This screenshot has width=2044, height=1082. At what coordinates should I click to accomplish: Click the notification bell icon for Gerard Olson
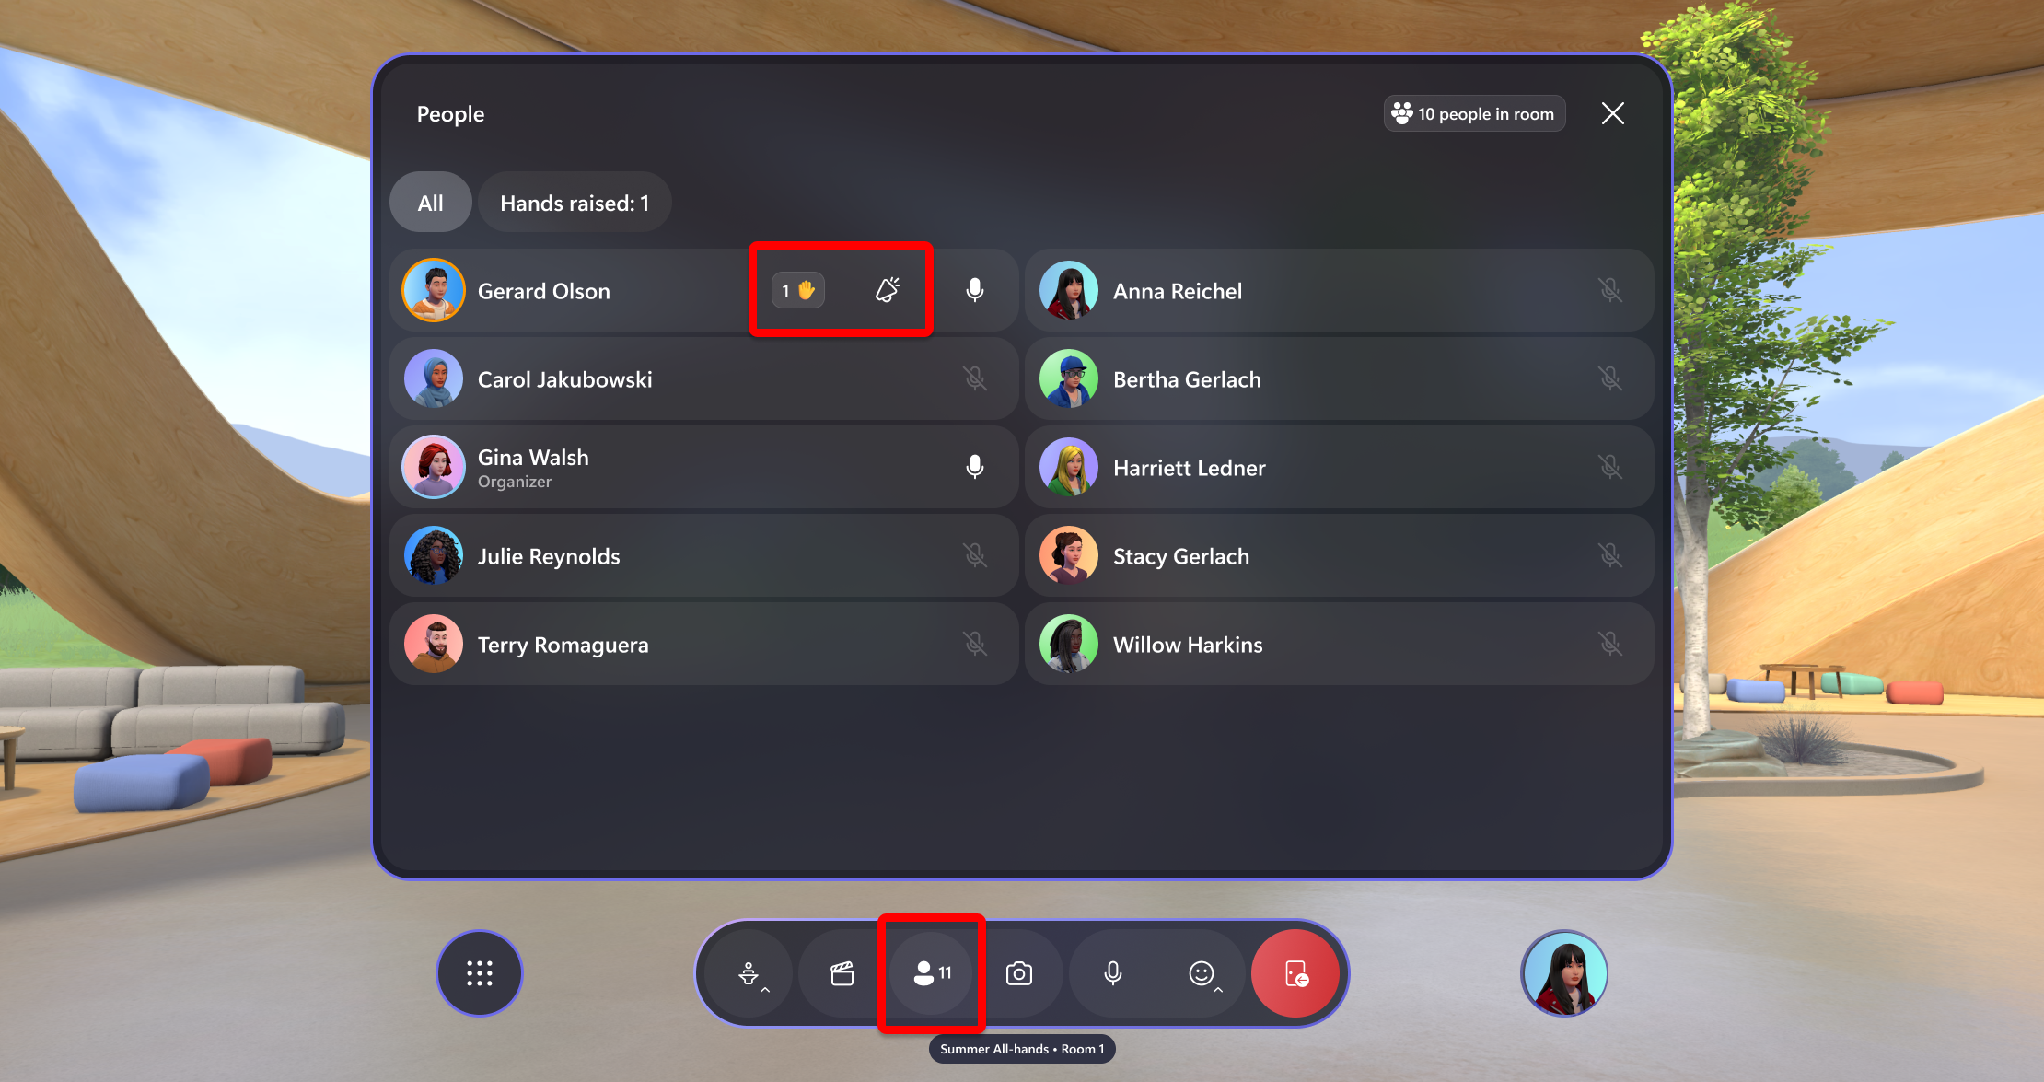[x=886, y=289]
